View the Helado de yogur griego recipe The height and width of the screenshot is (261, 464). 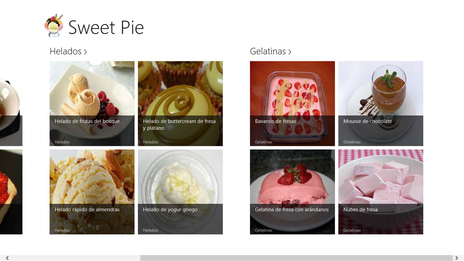(x=180, y=192)
